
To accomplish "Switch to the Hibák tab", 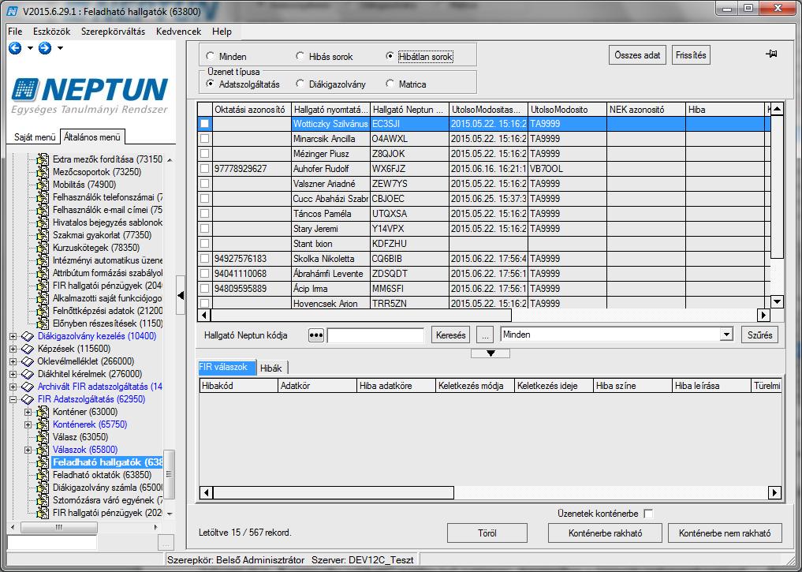I will (x=271, y=368).
